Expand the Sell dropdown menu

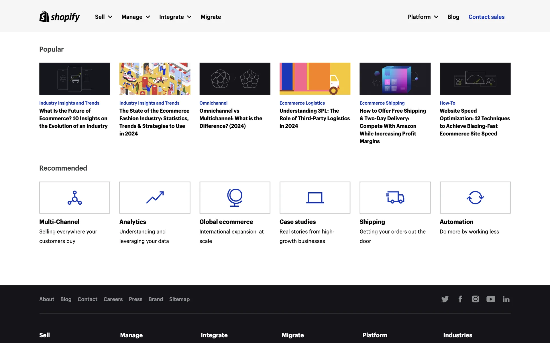[103, 17]
